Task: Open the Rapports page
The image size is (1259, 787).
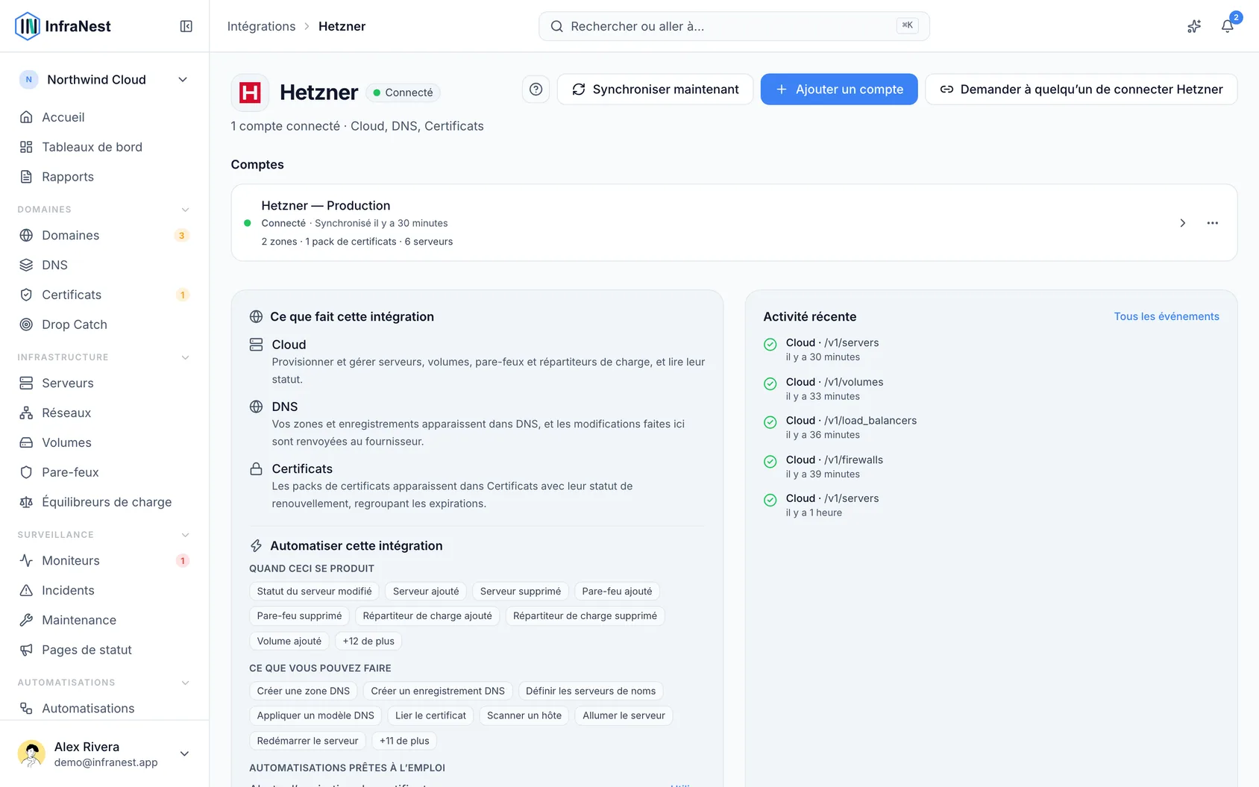Action: point(104,177)
